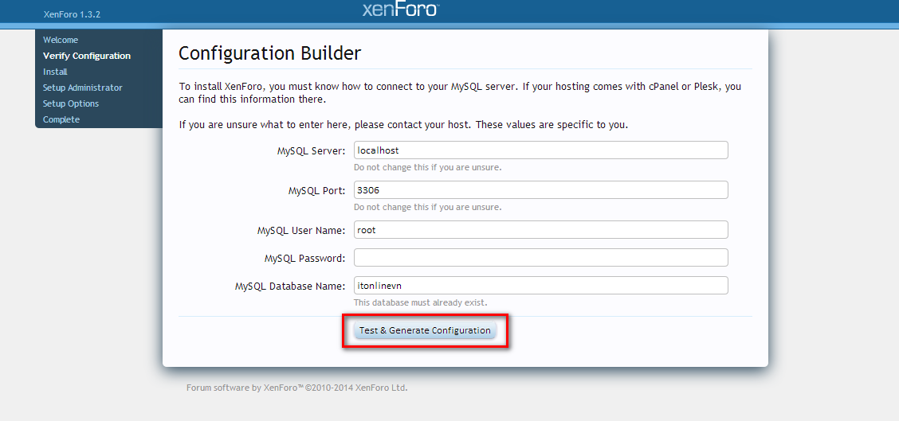This screenshot has height=421, width=899.
Task: Go to the Install step in the sidebar
Action: tap(55, 72)
